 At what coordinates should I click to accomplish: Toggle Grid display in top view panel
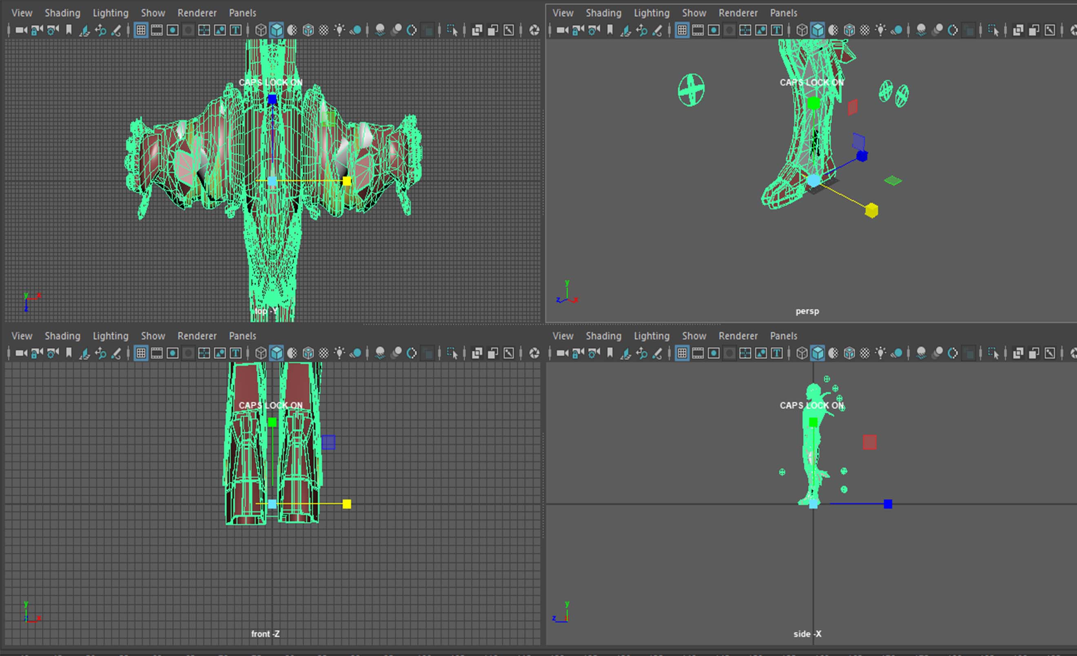[x=141, y=30]
